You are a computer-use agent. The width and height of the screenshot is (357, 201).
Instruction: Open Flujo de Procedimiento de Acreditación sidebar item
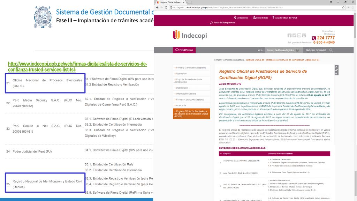click(191, 81)
